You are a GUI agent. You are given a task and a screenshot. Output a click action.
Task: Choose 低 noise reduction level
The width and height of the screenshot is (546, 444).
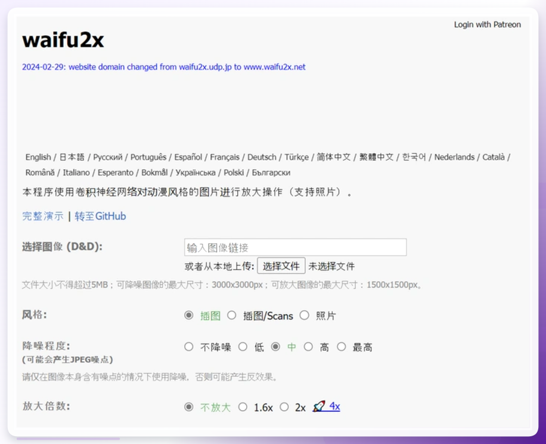click(243, 346)
